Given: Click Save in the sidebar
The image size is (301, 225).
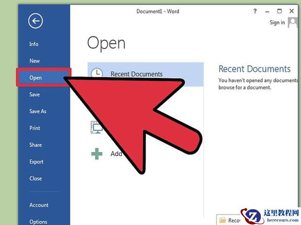Looking at the screenshot, I should [x=35, y=94].
